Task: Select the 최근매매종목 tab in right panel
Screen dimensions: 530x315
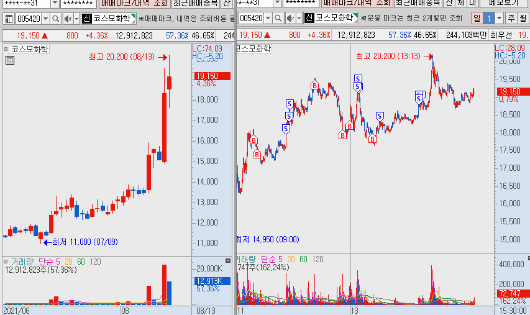Action: (418, 3)
